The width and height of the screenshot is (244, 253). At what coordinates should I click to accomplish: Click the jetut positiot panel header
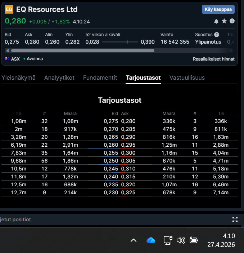pos(15,219)
